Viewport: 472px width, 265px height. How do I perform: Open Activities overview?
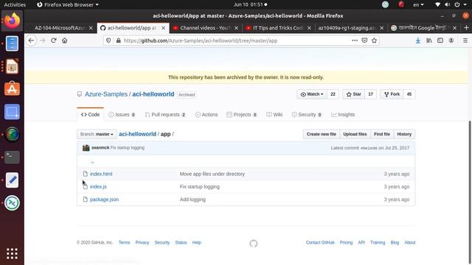15,4
